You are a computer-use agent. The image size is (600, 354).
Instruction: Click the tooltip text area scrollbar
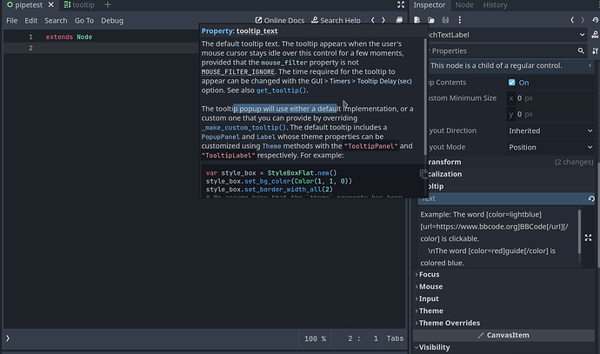coord(580,231)
